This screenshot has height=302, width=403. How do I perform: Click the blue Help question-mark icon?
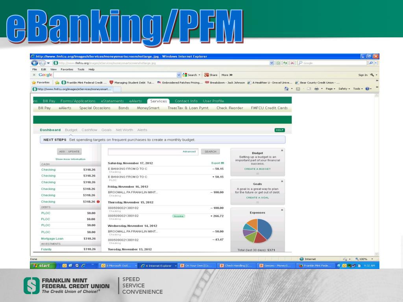(x=367, y=89)
